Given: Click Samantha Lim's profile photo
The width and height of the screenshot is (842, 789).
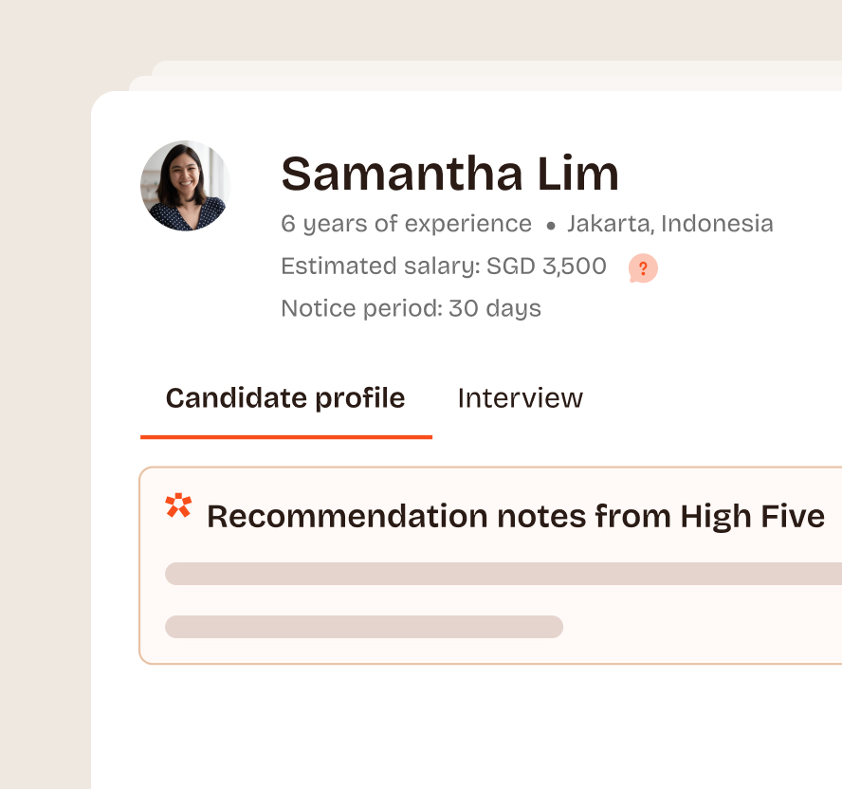Looking at the screenshot, I should click(x=185, y=186).
